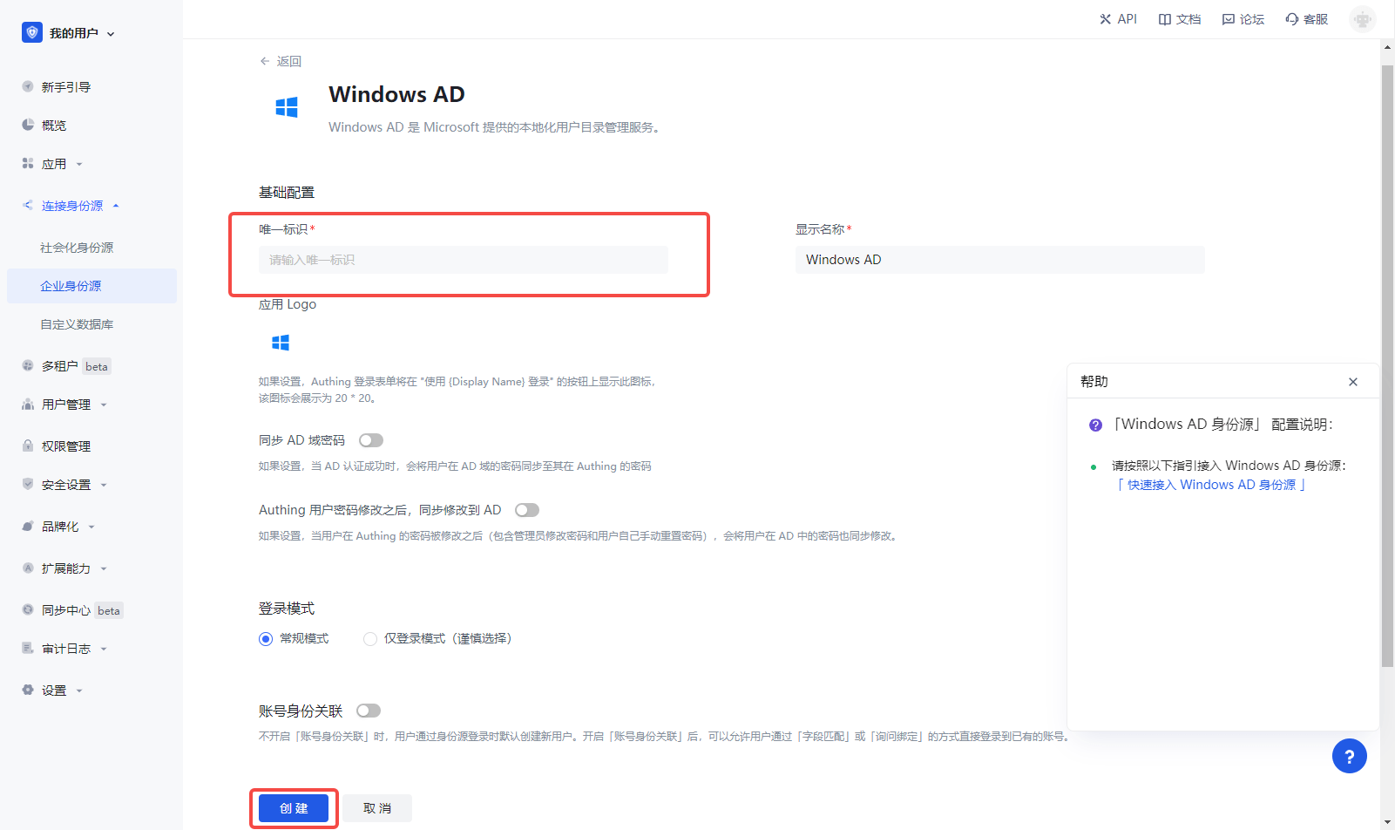1395x830 pixels.
Task: Open 新手引导 beginner guide in sidebar
Action: point(65,86)
